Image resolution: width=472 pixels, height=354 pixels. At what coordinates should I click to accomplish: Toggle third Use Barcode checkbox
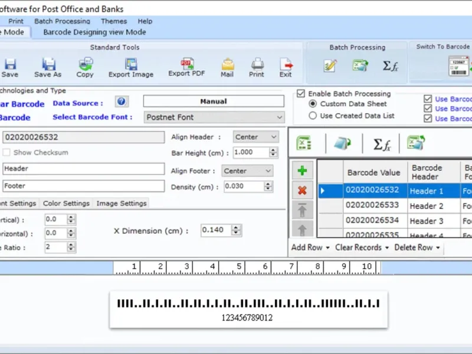tap(428, 119)
